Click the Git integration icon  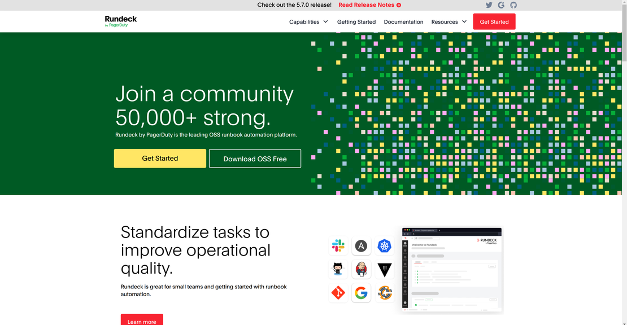tap(338, 293)
